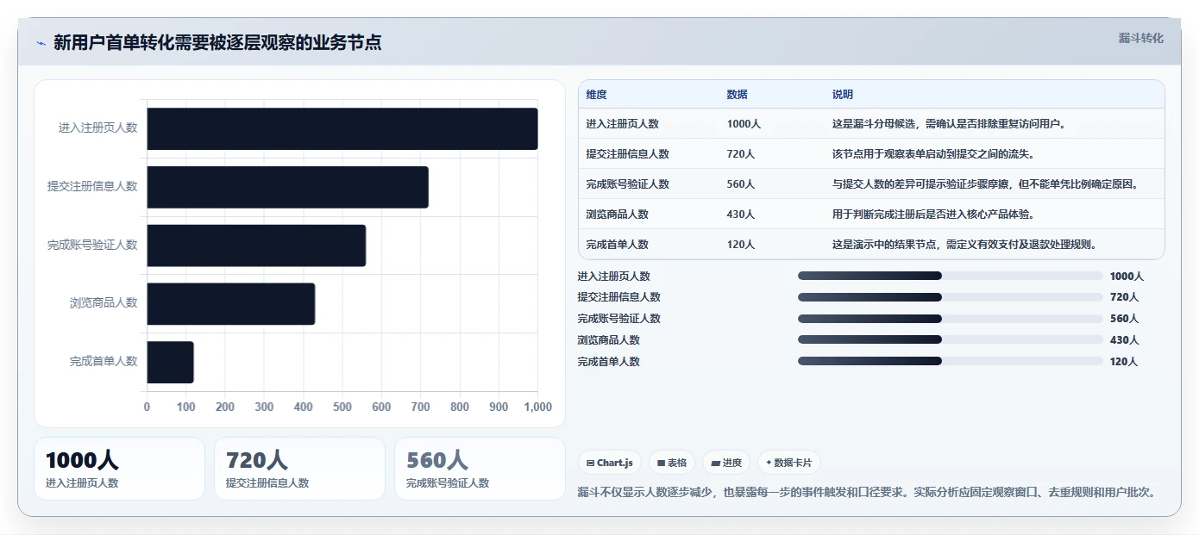Click the 说明 column header in the table
This screenshot has height=535, width=1199.
[x=842, y=95]
